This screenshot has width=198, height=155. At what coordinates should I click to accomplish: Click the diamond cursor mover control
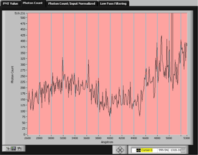(120, 150)
